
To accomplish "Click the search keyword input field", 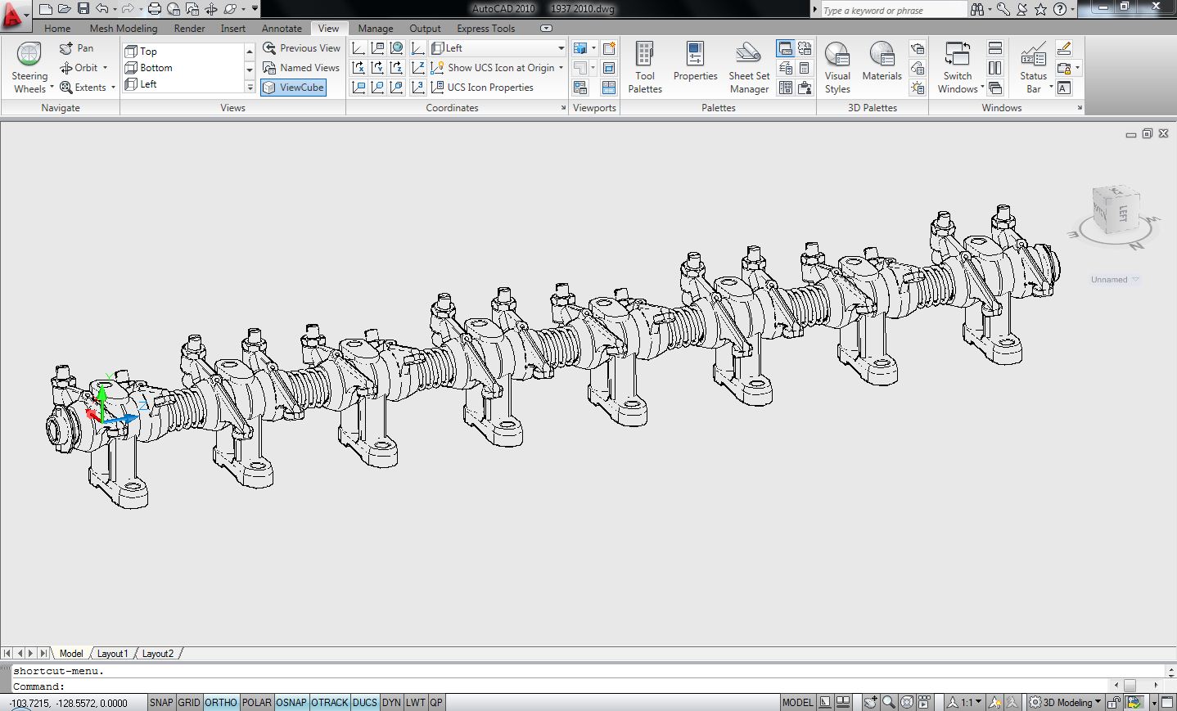I will click(x=892, y=11).
